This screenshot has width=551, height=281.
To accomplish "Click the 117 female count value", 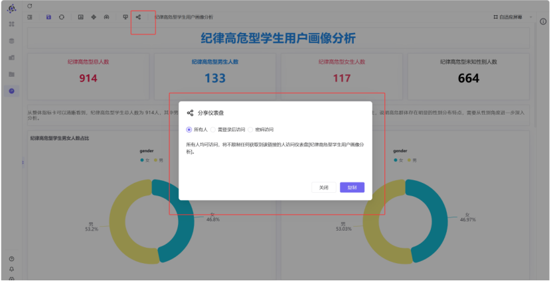I will [342, 78].
